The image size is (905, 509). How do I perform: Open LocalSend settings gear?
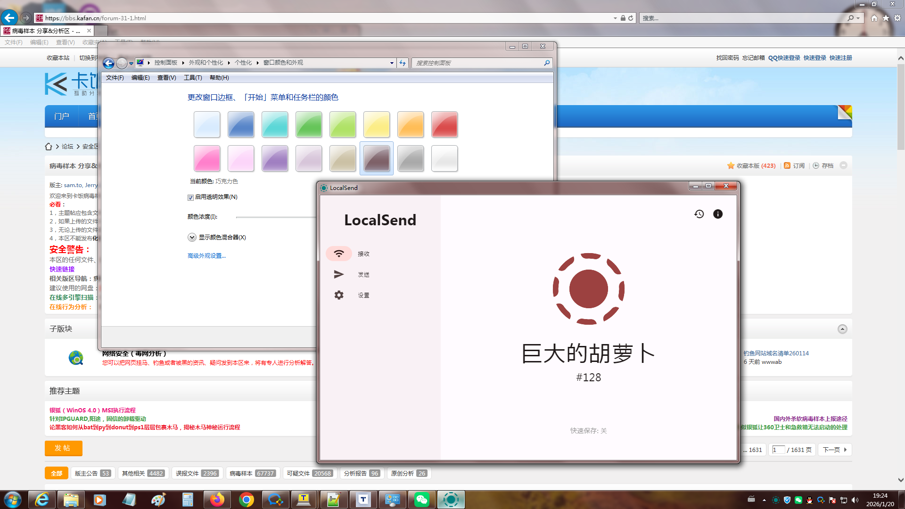339,295
